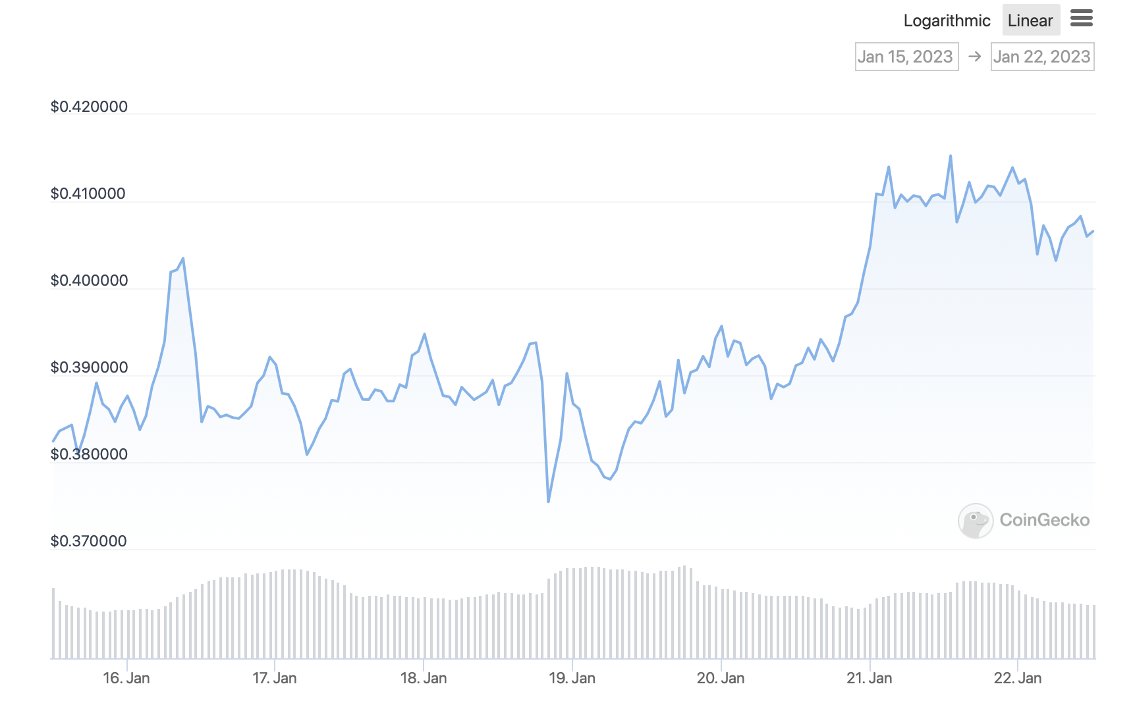The width and height of the screenshot is (1133, 707).
Task: Click the CoinGecko watermark text
Action: [x=1045, y=520]
